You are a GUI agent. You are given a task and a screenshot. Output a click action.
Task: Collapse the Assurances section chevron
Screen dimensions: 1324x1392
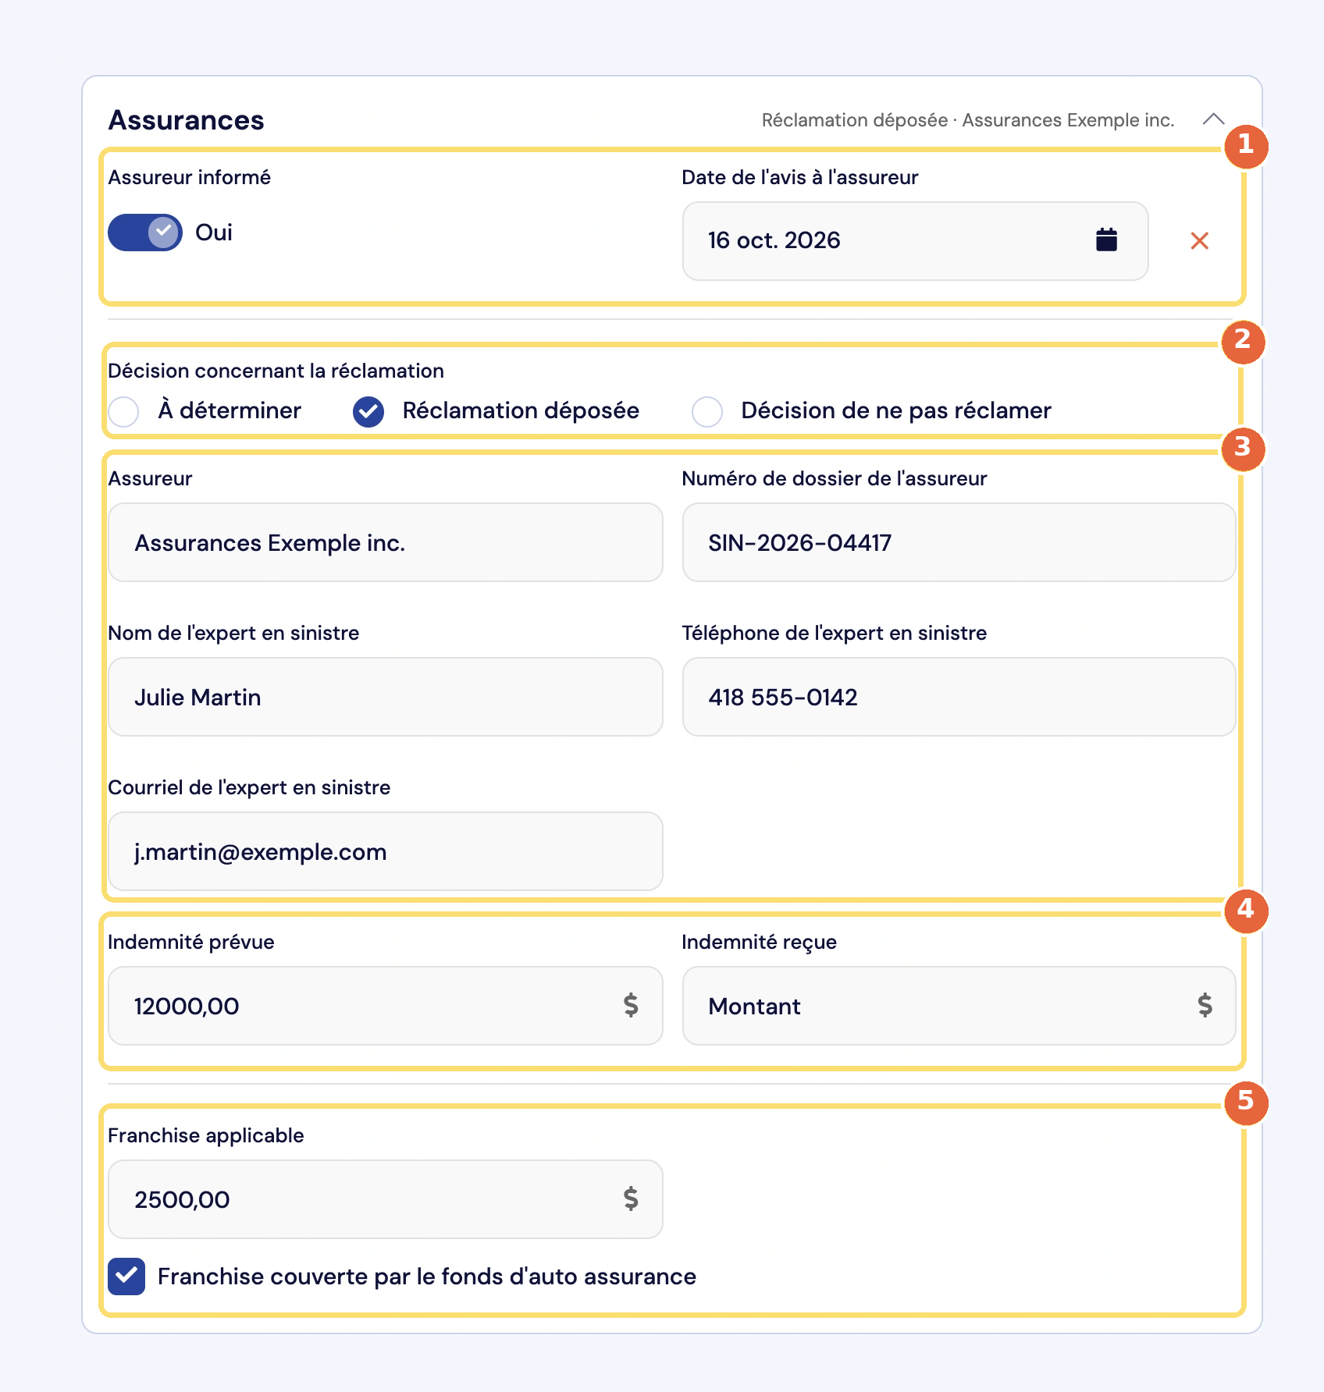coord(1213,119)
